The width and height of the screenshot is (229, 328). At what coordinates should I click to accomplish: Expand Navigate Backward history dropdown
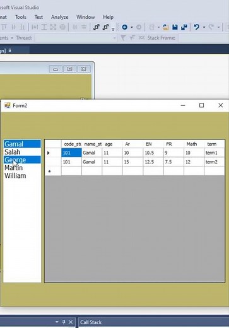click(x=132, y=27)
